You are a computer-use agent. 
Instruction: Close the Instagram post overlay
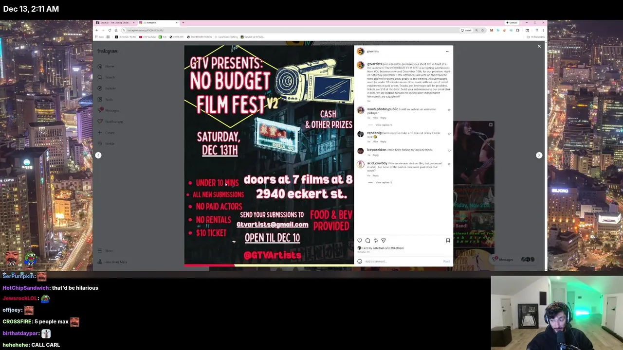point(539,46)
